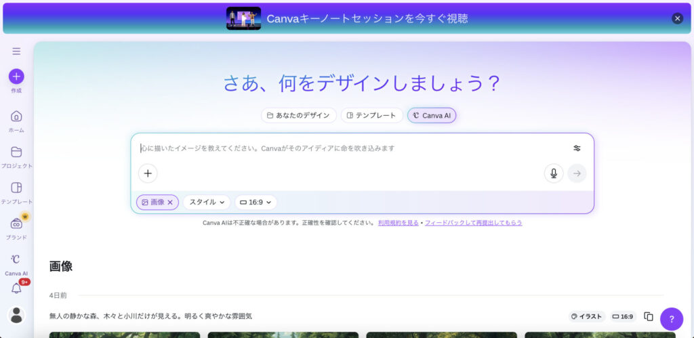Open ブランド kit in the sidebar
The image size is (694, 338).
(x=16, y=224)
